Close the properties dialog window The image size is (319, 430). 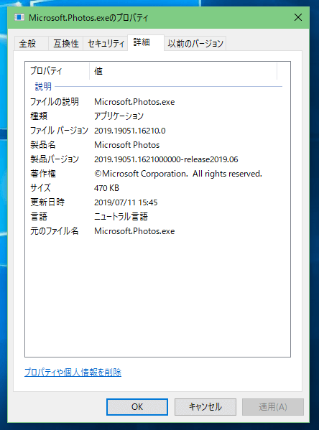tap(298, 17)
